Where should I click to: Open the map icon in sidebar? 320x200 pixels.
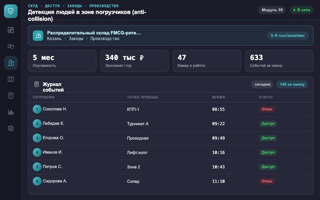[x=11, y=79]
